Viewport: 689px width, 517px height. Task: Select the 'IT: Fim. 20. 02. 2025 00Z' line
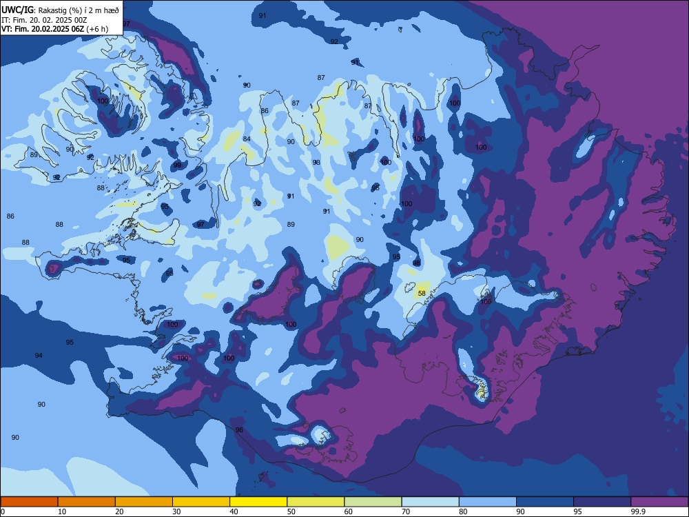point(44,20)
